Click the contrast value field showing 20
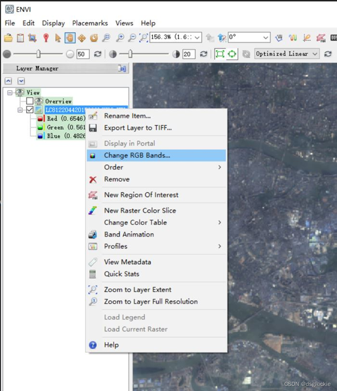This screenshot has height=391, width=337. click(189, 54)
